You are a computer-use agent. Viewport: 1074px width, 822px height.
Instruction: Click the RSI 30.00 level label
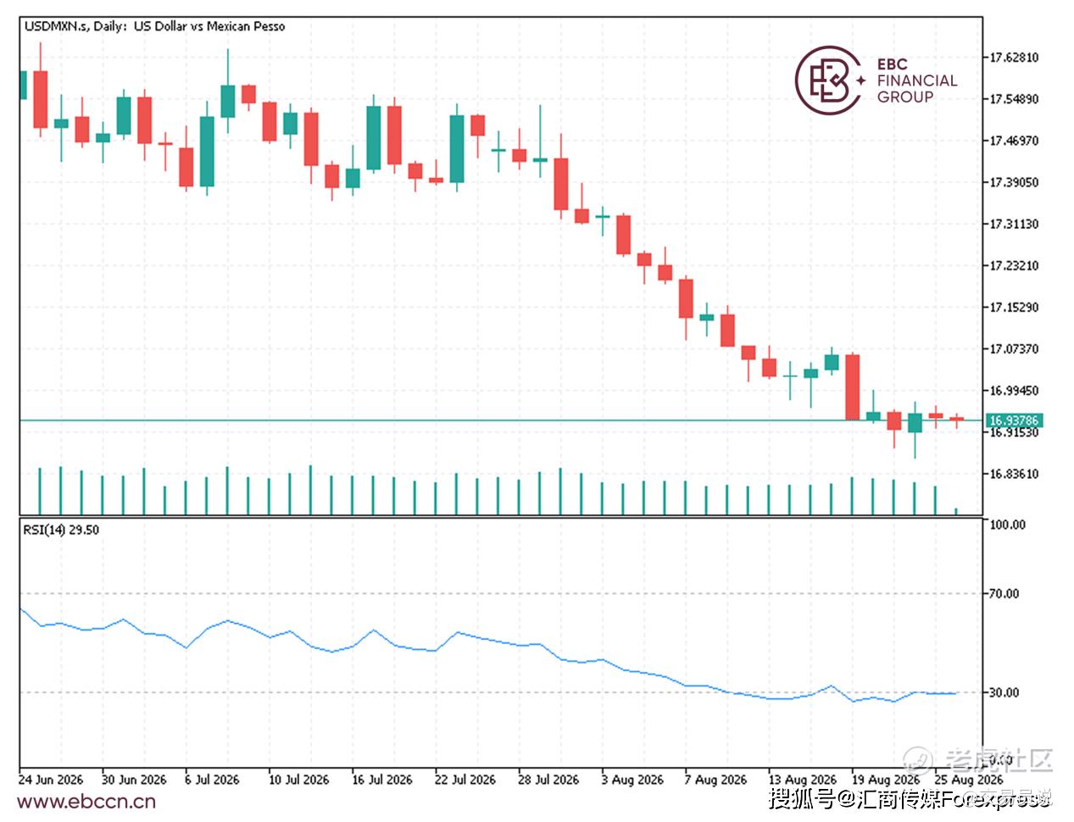(x=1004, y=692)
